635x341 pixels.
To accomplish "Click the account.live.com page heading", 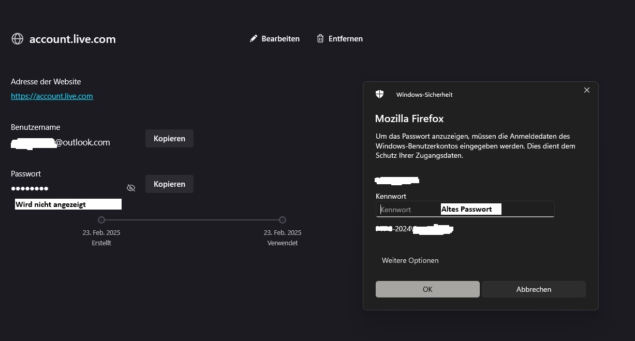I will 72,39.
